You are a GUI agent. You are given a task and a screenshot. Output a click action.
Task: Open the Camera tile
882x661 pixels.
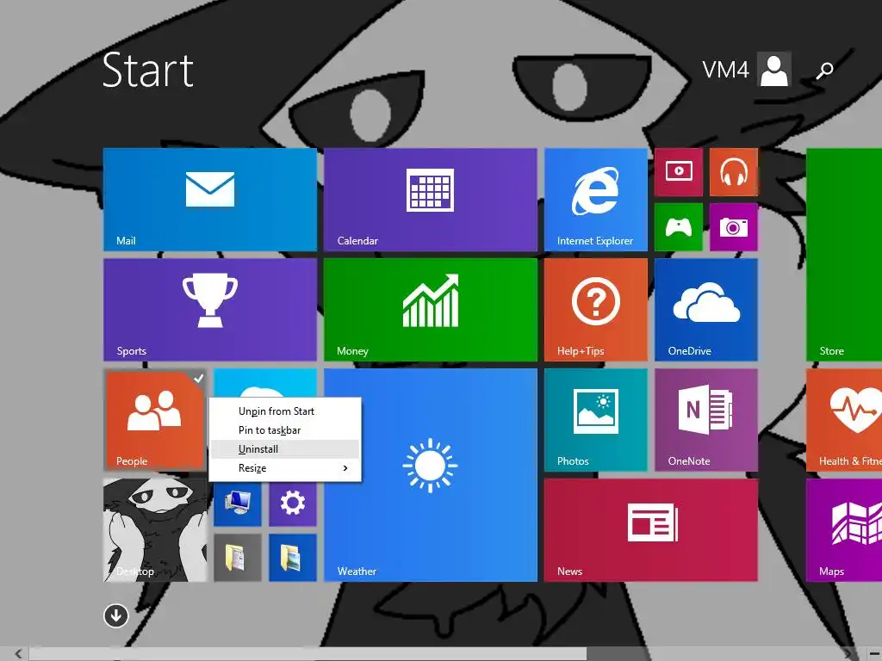point(734,227)
